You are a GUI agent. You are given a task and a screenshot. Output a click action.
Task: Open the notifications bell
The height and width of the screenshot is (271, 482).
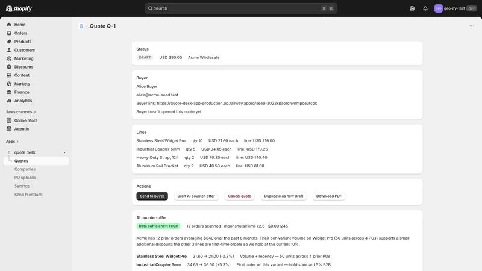425,8
